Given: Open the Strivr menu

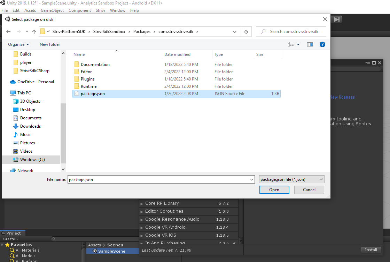Looking at the screenshot, I should (x=100, y=10).
